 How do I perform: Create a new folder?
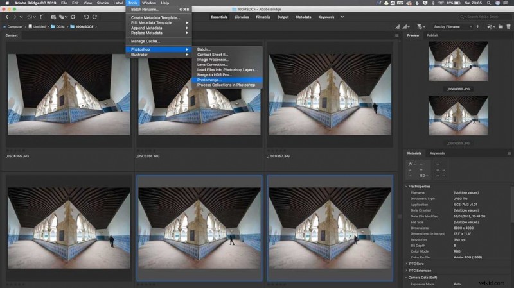point(501,26)
